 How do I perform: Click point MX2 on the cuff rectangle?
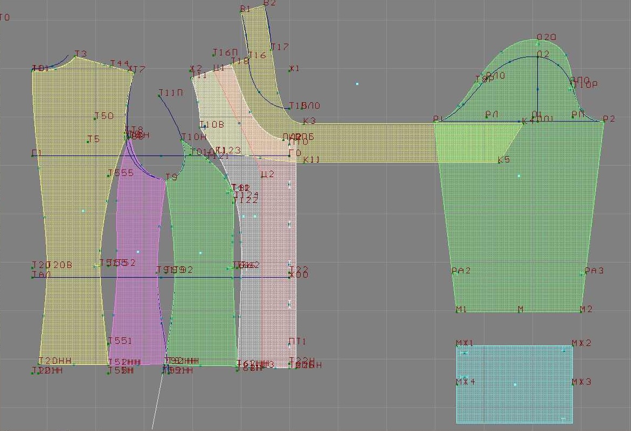[572, 345]
